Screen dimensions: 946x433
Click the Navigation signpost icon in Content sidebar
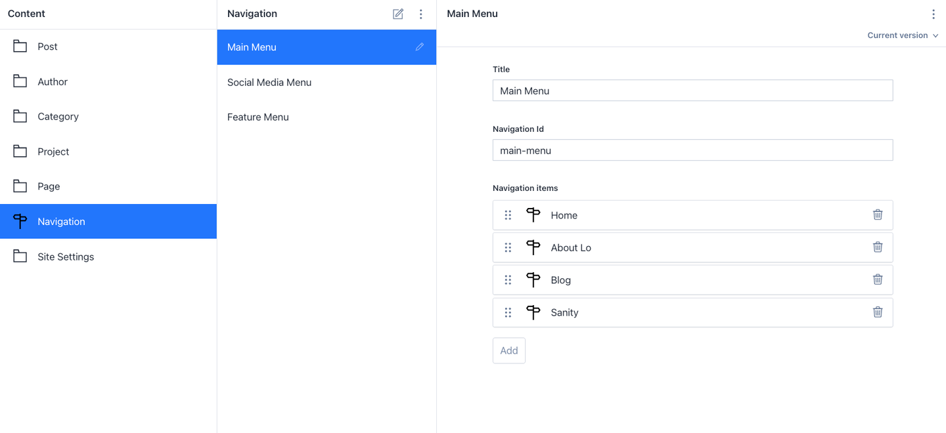point(20,221)
